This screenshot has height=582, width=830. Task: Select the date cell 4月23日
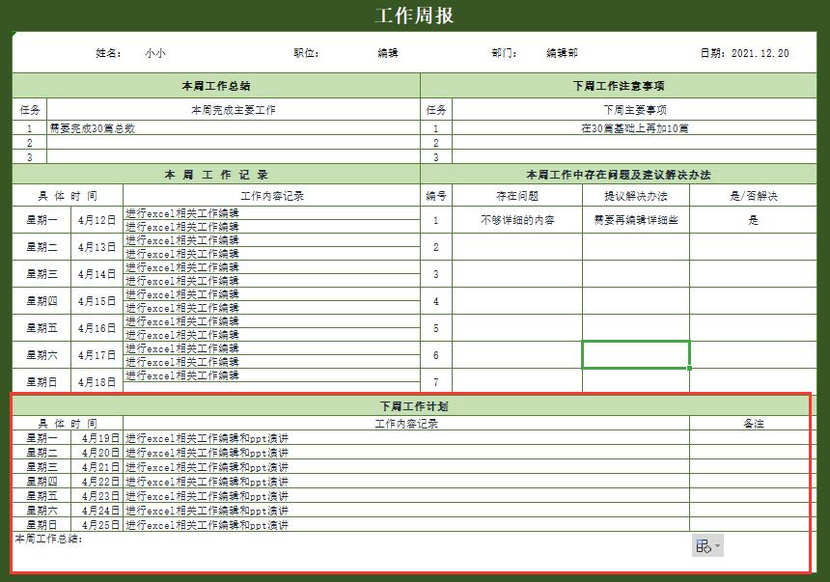point(97,496)
